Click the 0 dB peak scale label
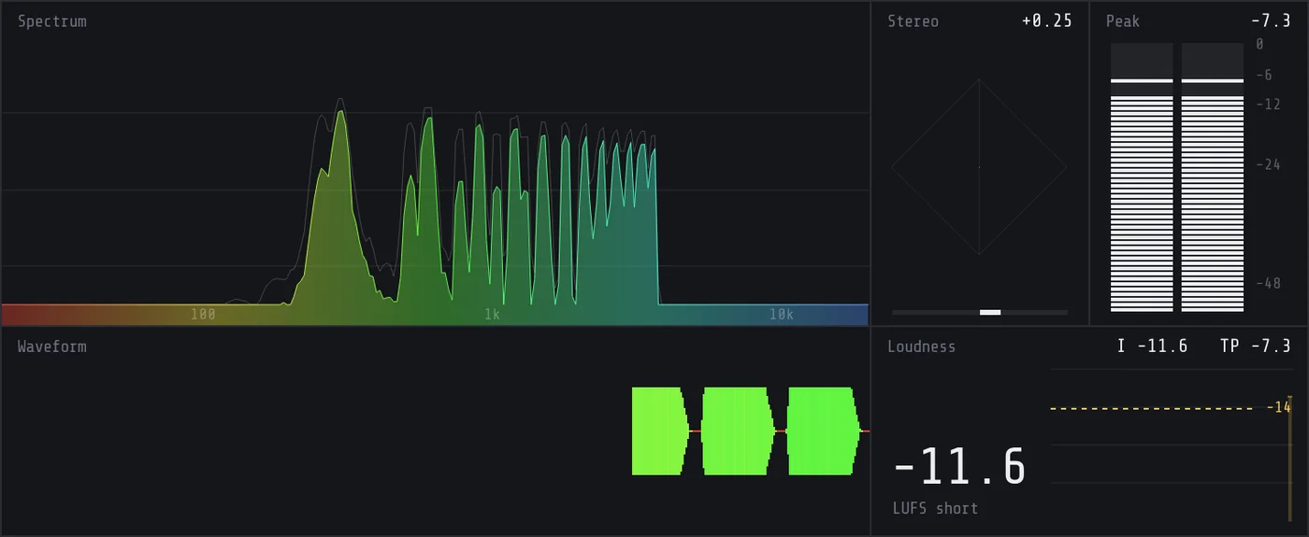 click(1259, 44)
